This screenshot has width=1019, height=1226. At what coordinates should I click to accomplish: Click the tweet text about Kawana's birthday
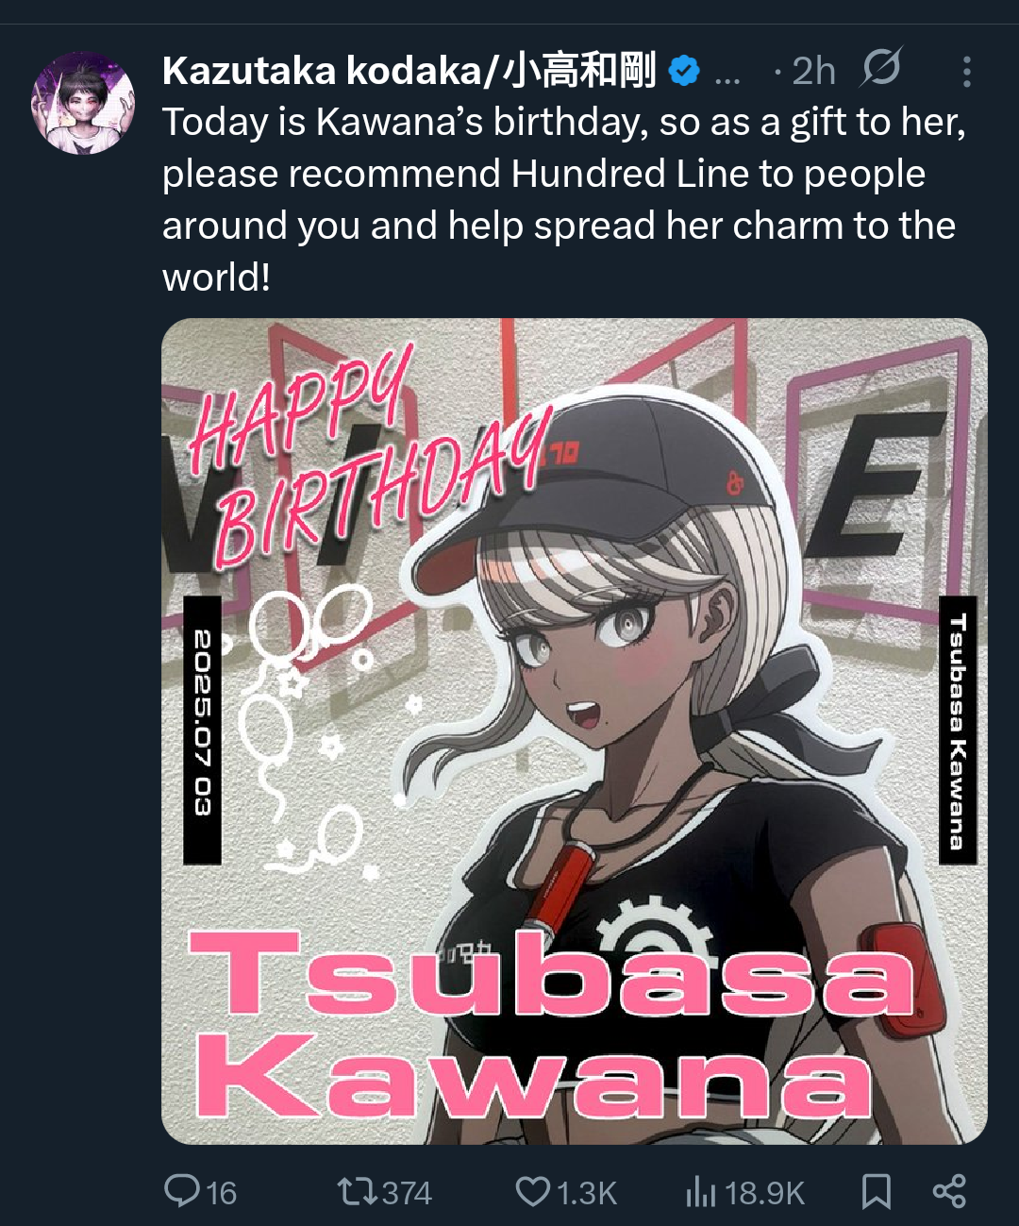click(564, 199)
